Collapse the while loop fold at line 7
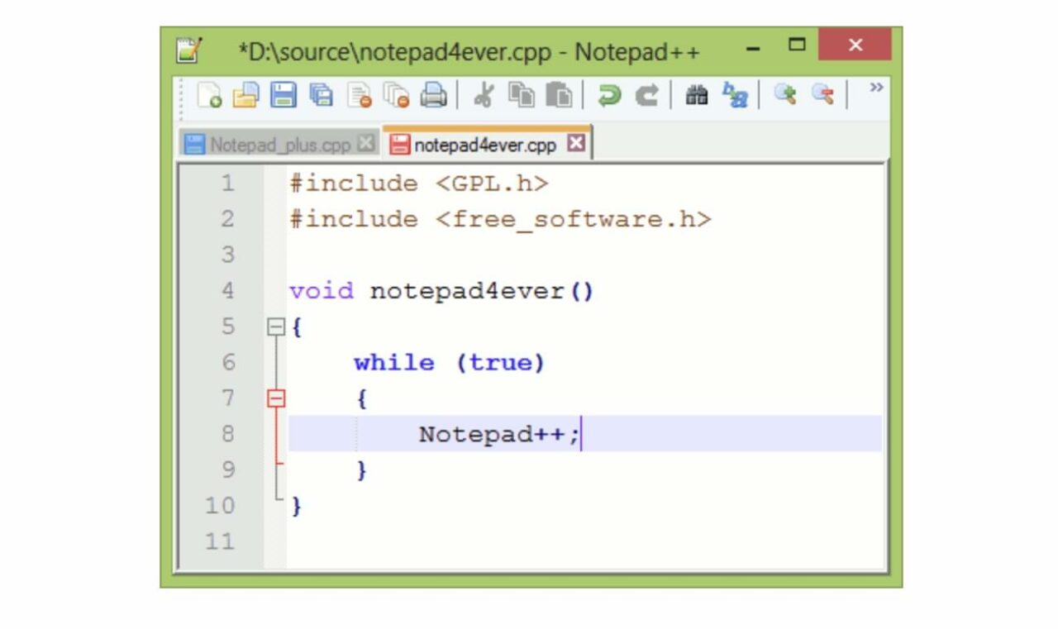The height and width of the screenshot is (629, 1058). click(x=275, y=398)
